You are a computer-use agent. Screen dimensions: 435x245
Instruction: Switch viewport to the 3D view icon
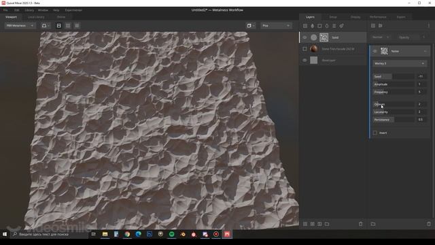point(59,26)
